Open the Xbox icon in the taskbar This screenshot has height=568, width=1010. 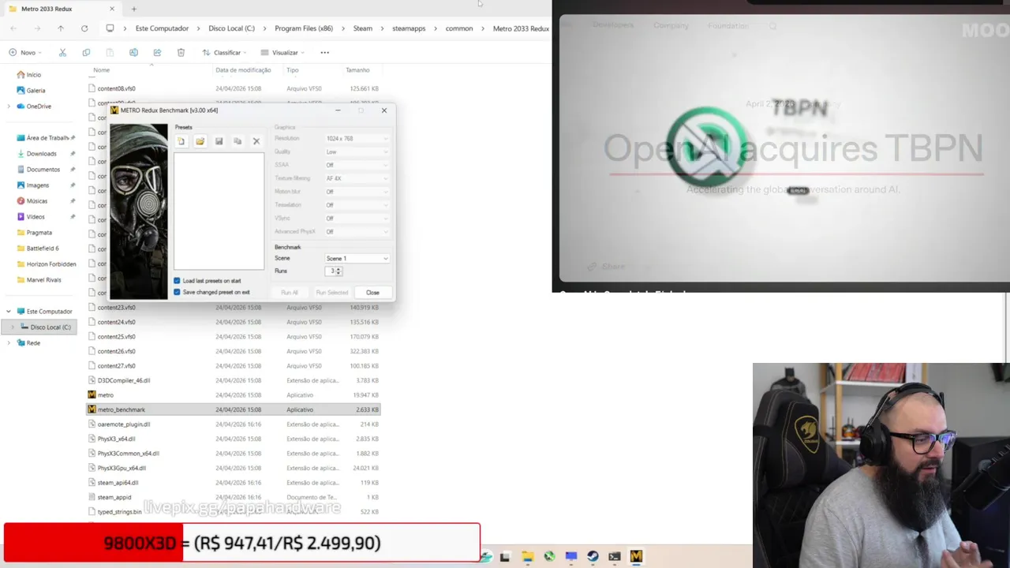coord(549,556)
